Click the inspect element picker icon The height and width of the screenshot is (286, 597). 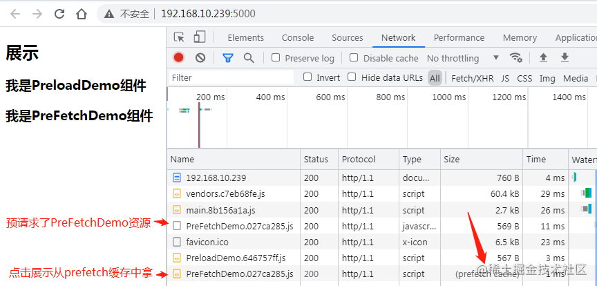pyautogui.click(x=179, y=37)
